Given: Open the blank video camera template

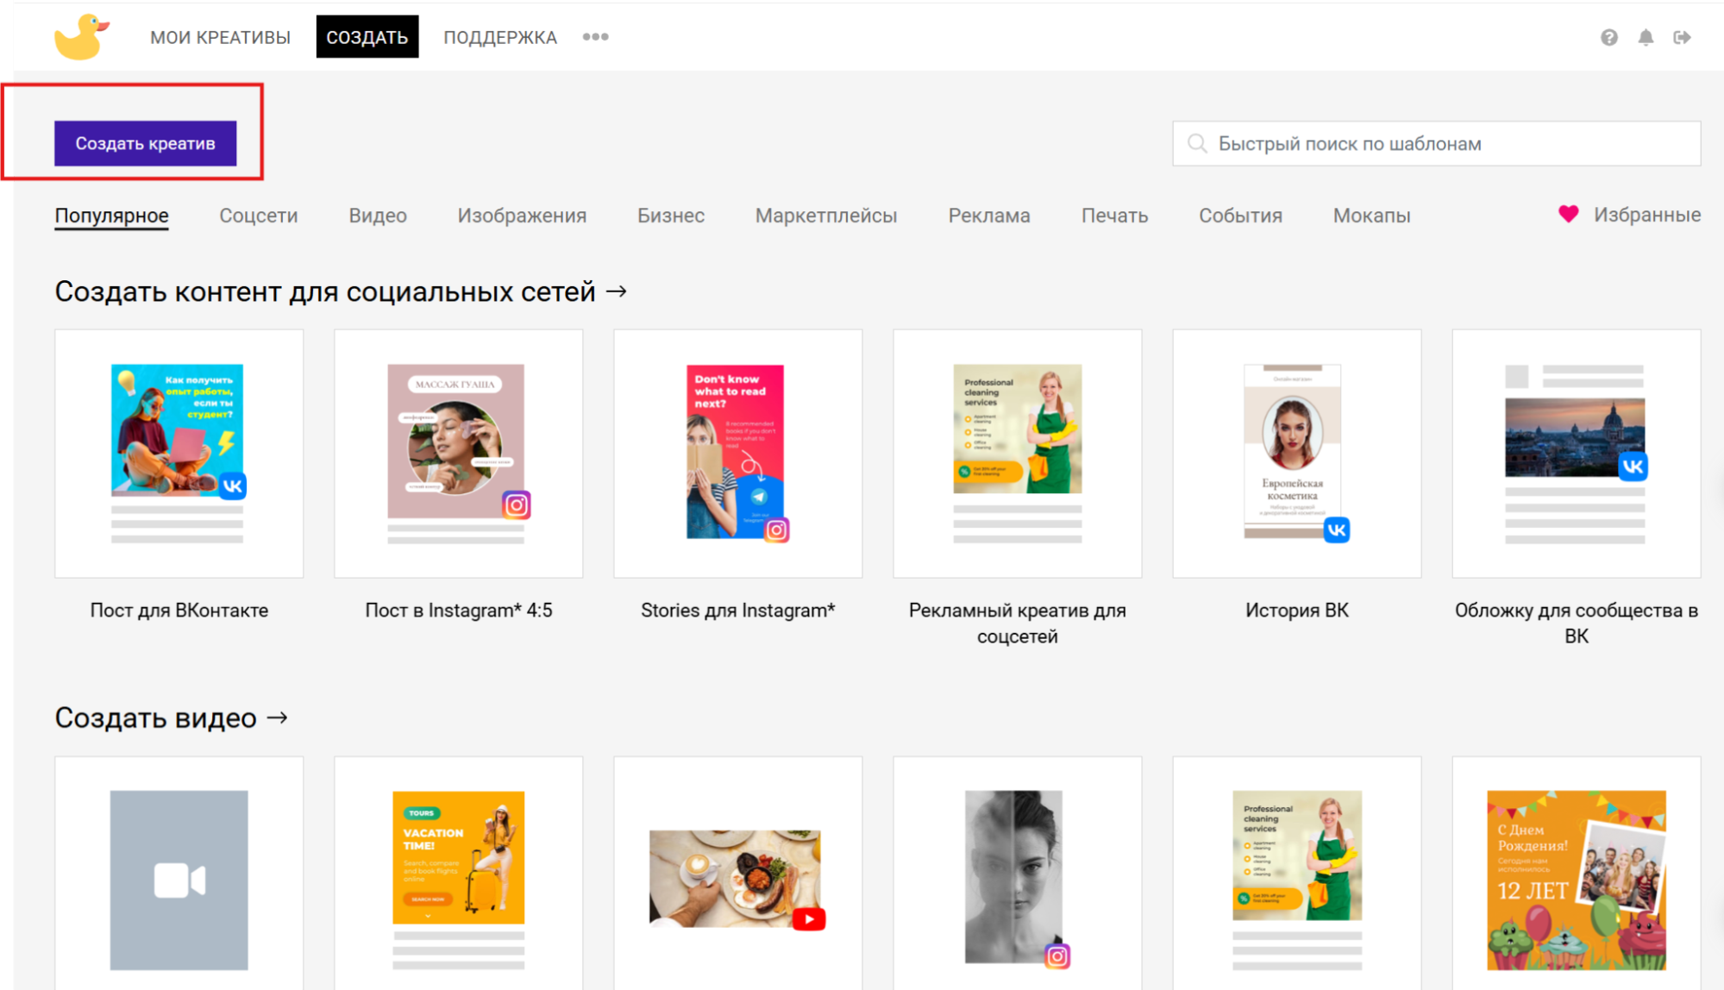Looking at the screenshot, I should pyautogui.click(x=179, y=880).
